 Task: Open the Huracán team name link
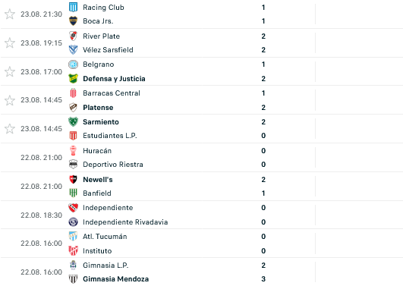(97, 150)
